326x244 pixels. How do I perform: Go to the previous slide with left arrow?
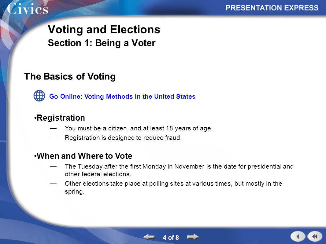pyautogui.click(x=149, y=237)
